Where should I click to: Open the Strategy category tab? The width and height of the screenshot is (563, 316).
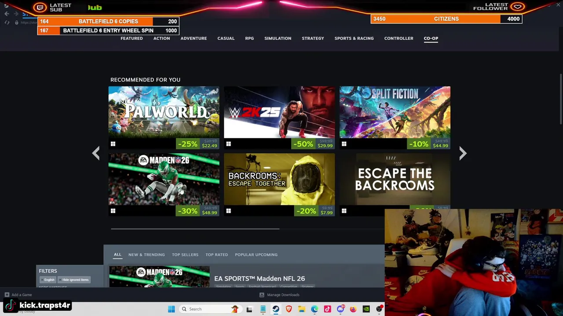(x=313, y=38)
